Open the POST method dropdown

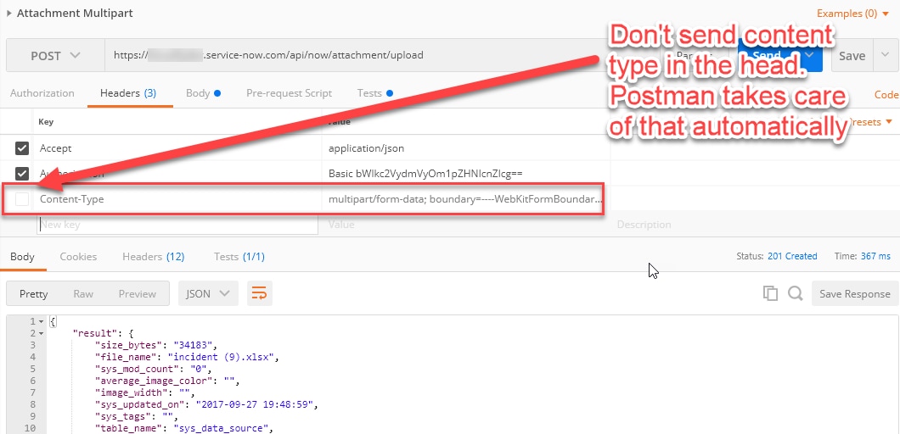[55, 56]
